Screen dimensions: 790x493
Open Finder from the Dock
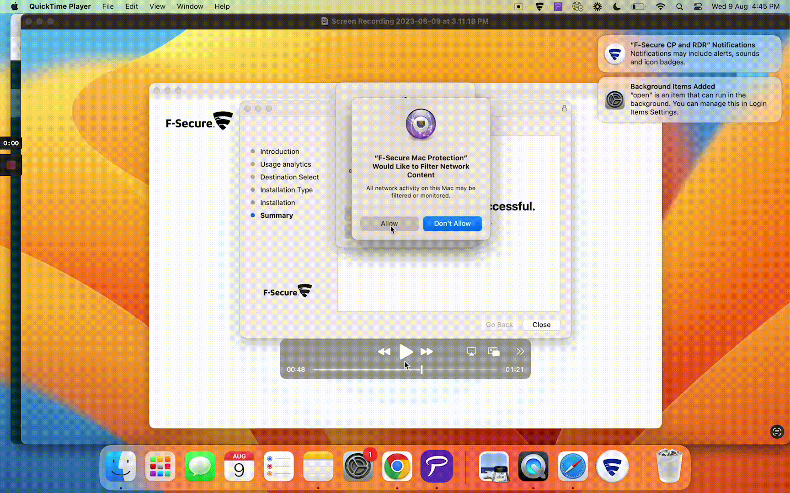(x=121, y=467)
